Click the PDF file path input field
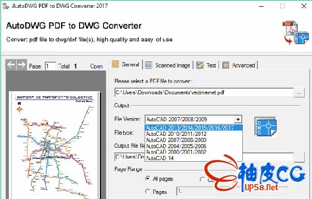Screen dimensions: 312x199 point(204,93)
